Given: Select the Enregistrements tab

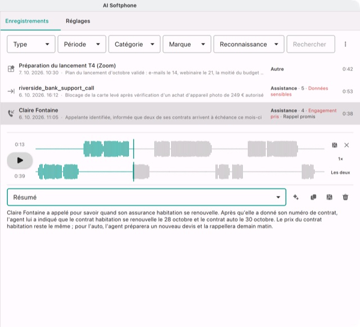Looking at the screenshot, I should [x=27, y=21].
